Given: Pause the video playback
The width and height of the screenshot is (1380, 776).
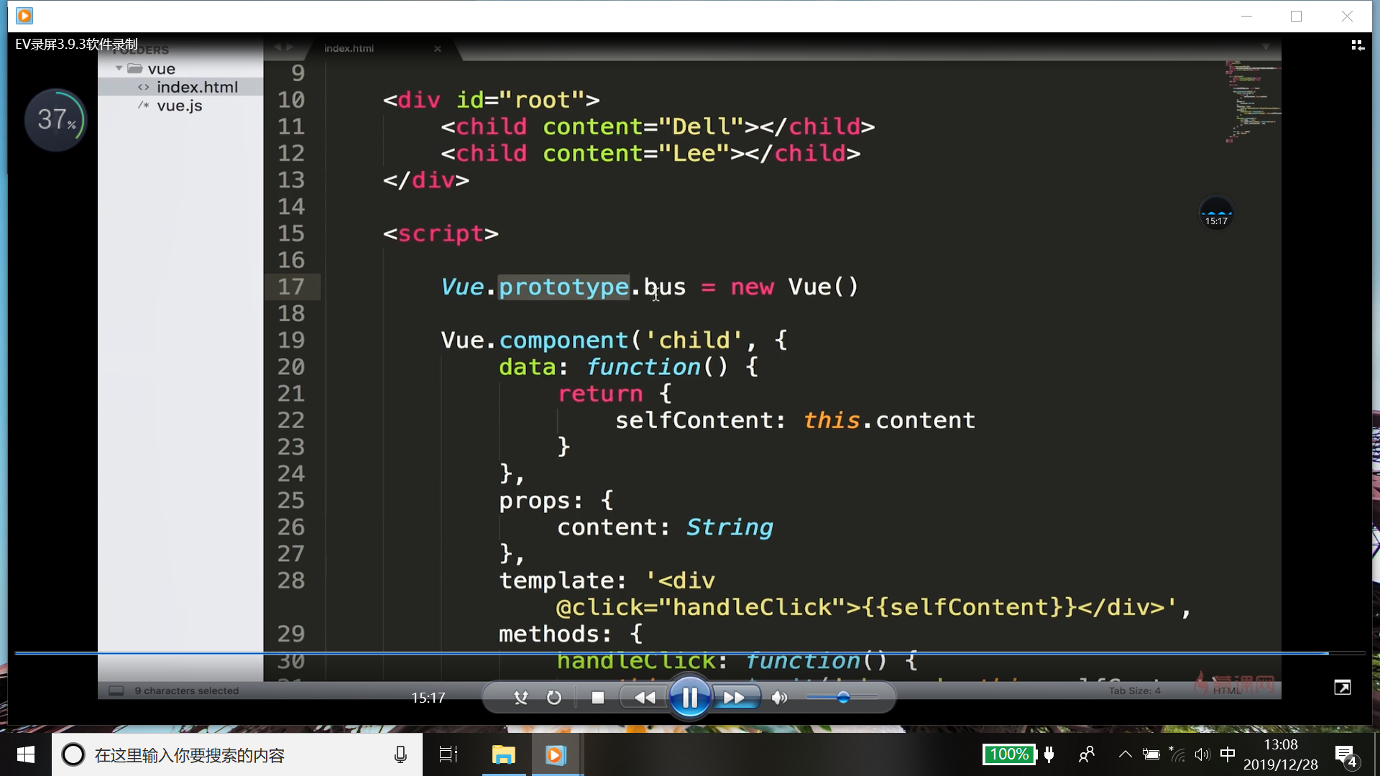Looking at the screenshot, I should point(689,697).
